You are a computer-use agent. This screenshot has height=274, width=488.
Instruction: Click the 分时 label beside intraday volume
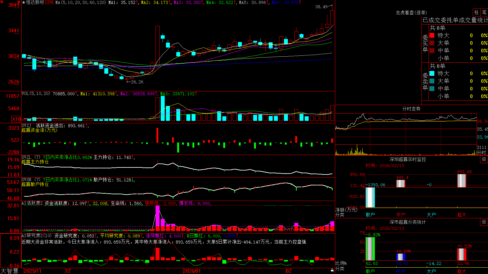481,153
